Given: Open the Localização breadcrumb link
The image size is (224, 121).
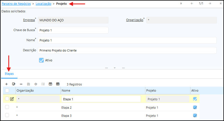Looking at the screenshot, I should click(43, 4).
